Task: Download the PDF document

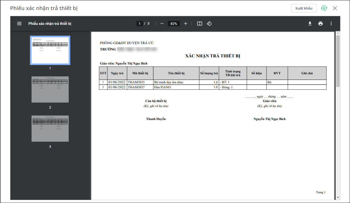Action: point(310,24)
